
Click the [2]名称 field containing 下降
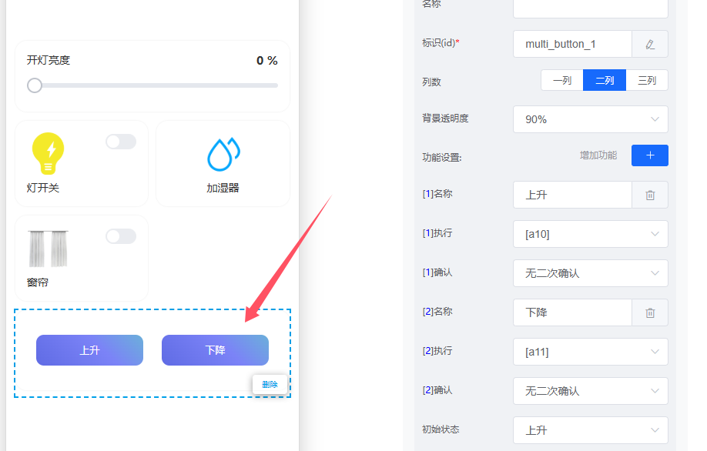pyautogui.click(x=572, y=312)
